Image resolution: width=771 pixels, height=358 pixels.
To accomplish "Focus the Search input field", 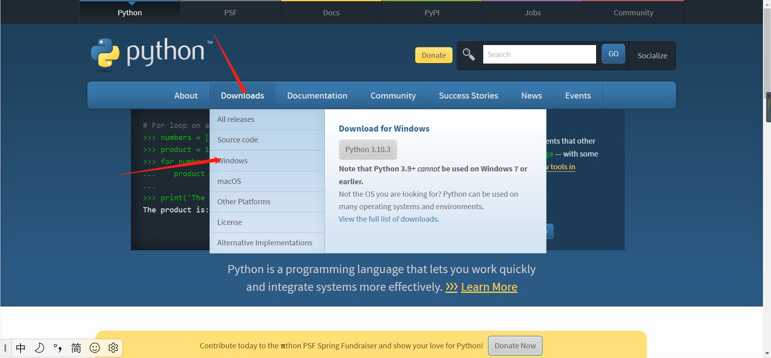I will pos(539,54).
